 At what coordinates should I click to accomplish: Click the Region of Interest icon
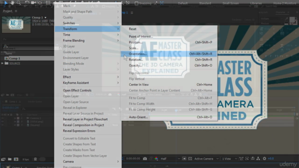(x=184, y=159)
